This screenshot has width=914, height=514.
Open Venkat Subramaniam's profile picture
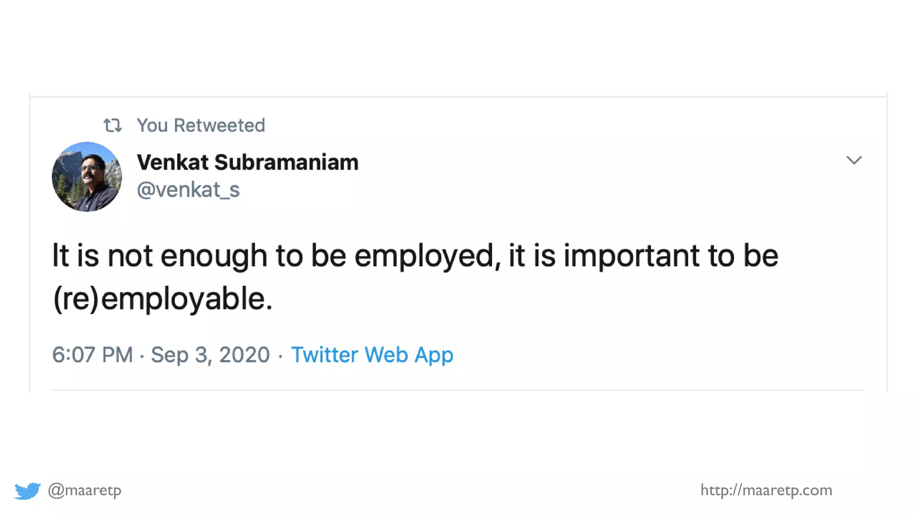87,177
